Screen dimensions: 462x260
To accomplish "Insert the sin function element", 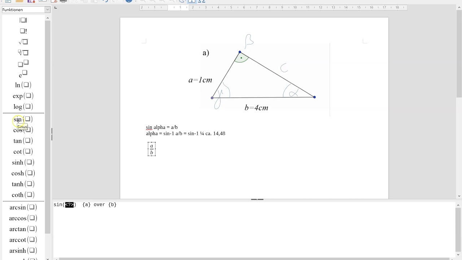I will (x=23, y=119).
